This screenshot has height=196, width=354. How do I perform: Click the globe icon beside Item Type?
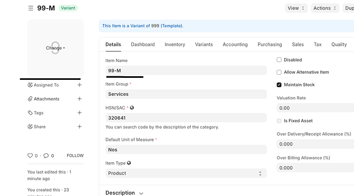coord(129,163)
